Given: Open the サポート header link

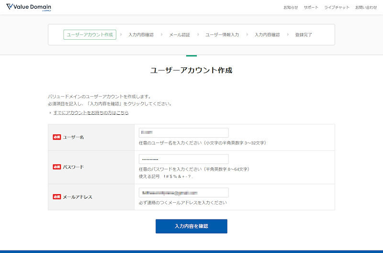Looking at the screenshot, I should (311, 8).
